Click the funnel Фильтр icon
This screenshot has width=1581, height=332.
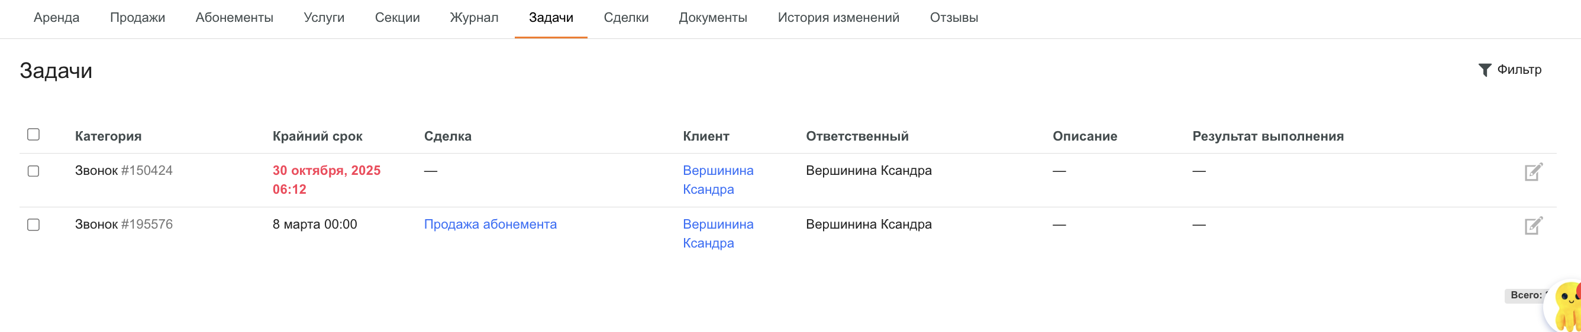pos(1484,70)
